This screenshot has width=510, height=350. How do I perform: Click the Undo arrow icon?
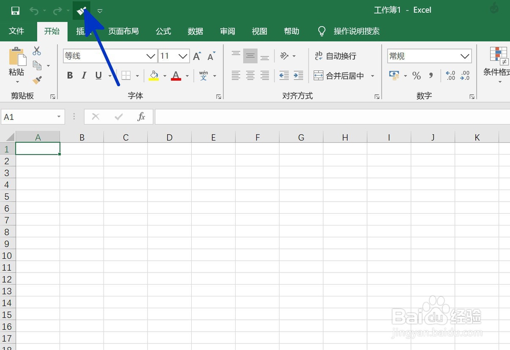coord(34,11)
